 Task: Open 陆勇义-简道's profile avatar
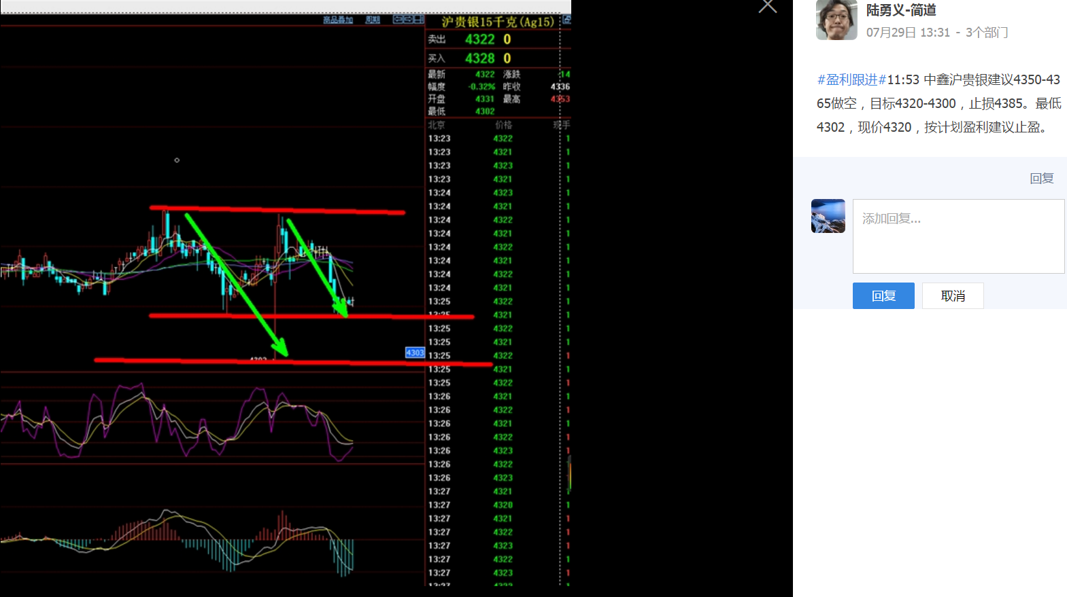point(836,20)
